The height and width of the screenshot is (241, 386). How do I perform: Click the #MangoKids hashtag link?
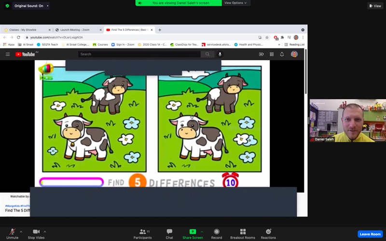(x=13, y=206)
